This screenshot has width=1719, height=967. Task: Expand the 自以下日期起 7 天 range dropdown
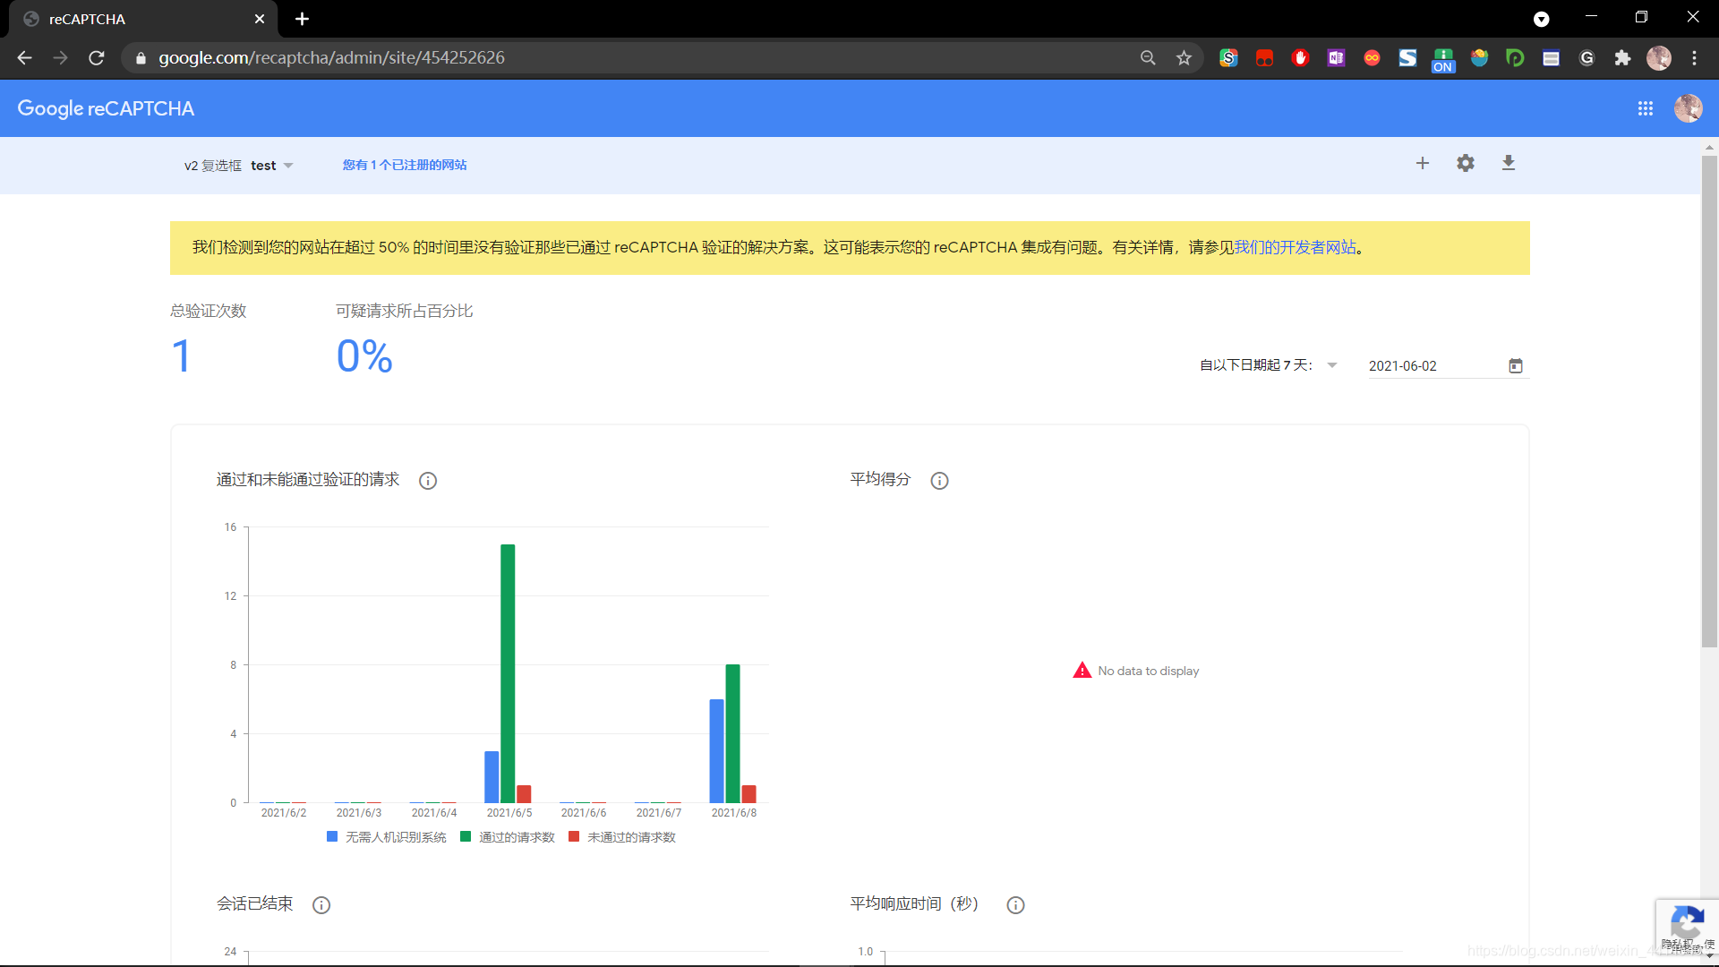pyautogui.click(x=1331, y=365)
